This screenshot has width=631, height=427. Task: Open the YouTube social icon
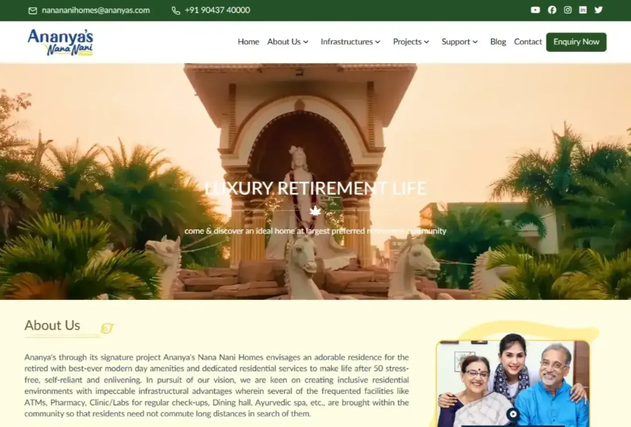pos(535,10)
